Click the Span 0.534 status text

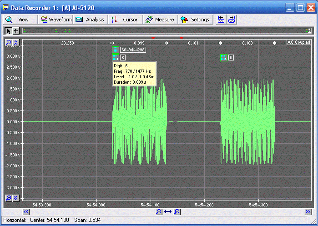tap(87, 220)
